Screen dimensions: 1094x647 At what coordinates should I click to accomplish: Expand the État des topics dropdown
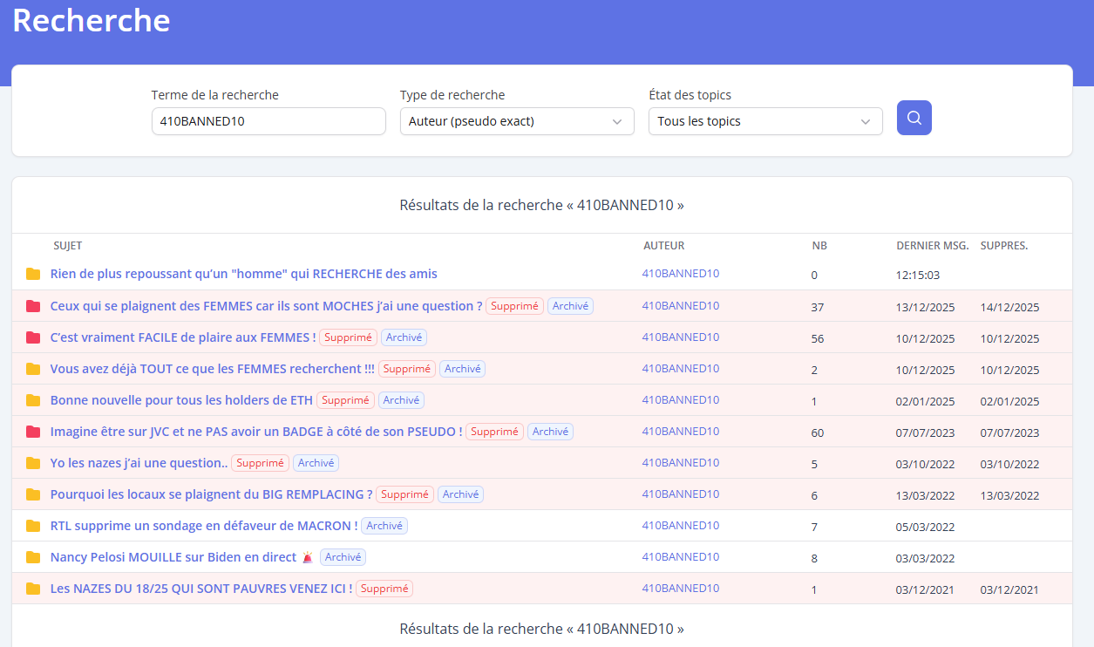(x=764, y=121)
